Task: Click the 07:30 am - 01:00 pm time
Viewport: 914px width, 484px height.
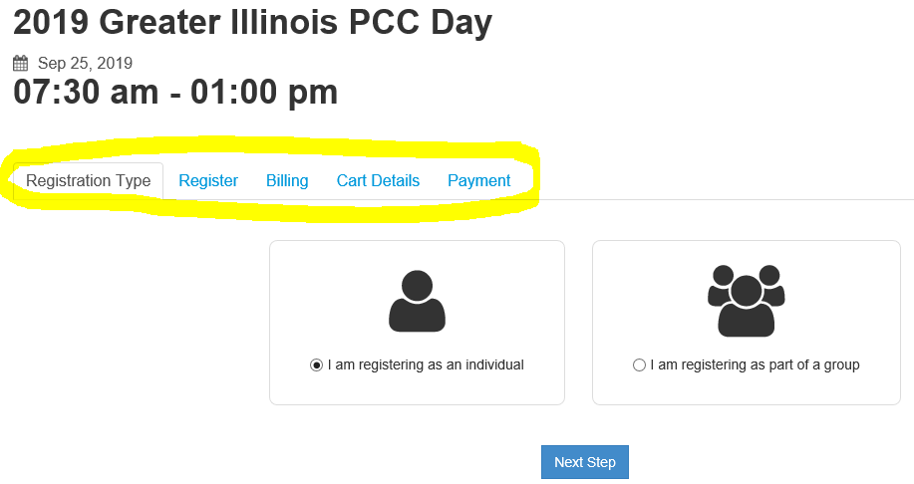Action: coord(175,93)
